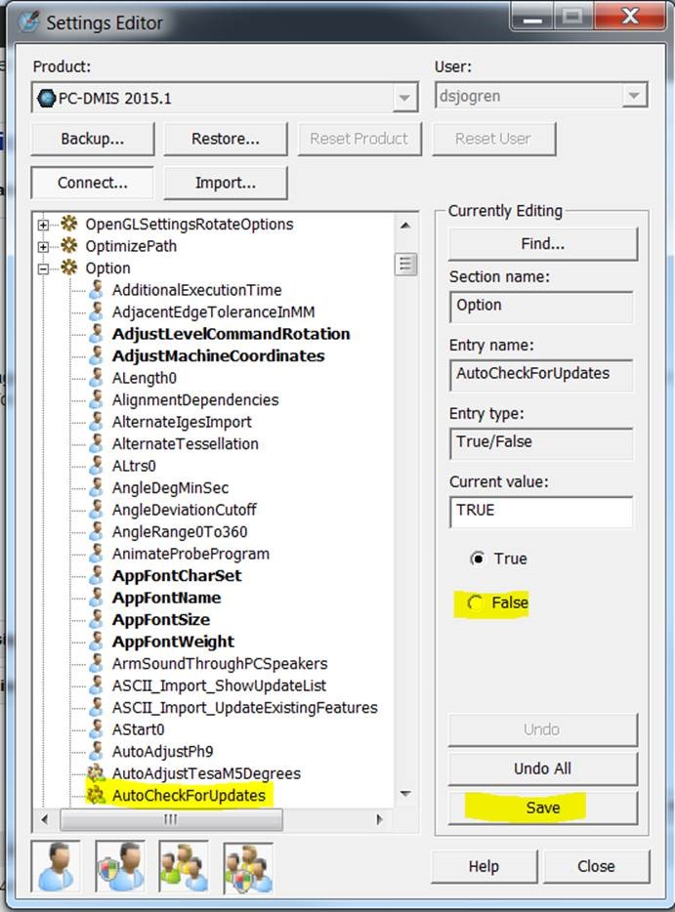The width and height of the screenshot is (675, 912).
Task: Select the AdjacentEdgeToleranceInMM entry
Action: point(213,311)
